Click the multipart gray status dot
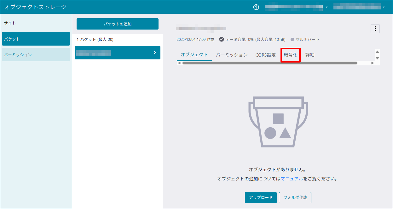The height and width of the screenshot is (209, 393). [292, 40]
